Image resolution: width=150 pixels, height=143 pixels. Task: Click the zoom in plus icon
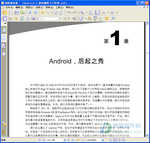(x=112, y=12)
